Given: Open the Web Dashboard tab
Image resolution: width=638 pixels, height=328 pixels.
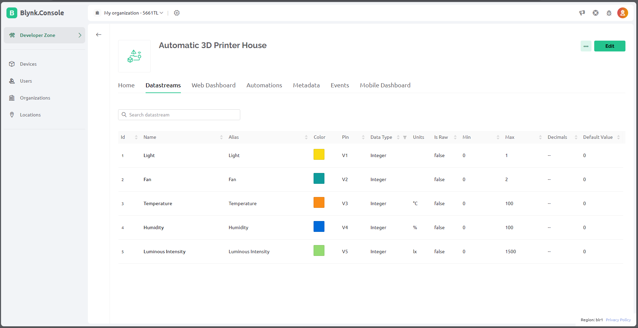Looking at the screenshot, I should tap(213, 85).
